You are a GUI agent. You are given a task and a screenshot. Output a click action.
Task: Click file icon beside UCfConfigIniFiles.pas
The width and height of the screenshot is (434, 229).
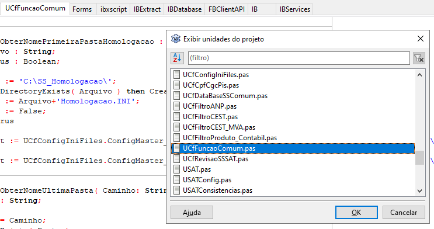coord(176,75)
